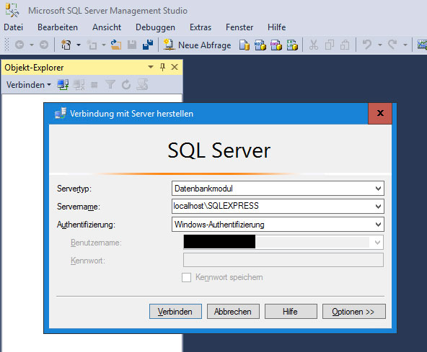
Task: Click the single-disk save icon
Action: [132, 45]
